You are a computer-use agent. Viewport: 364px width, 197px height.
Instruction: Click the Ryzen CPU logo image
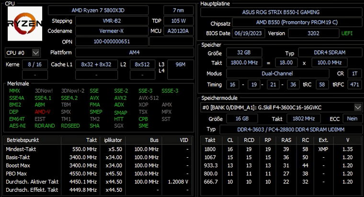coord(25,23)
